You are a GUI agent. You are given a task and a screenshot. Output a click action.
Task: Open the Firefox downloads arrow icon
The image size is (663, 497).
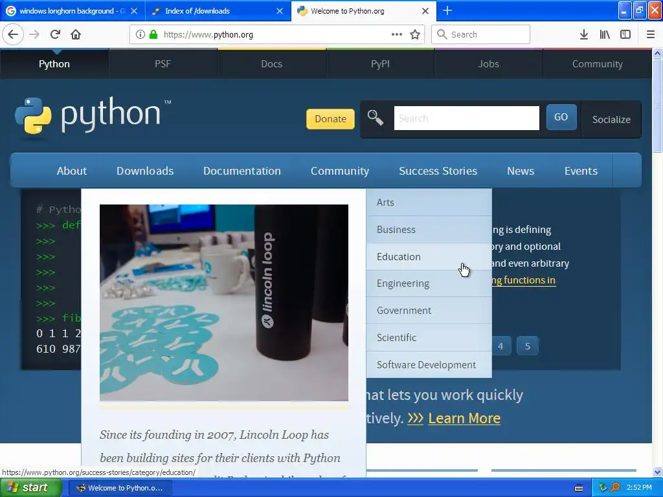click(x=584, y=35)
